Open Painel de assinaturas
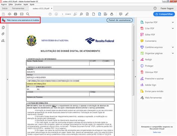The width and height of the screenshot is (177, 136). 119,20
